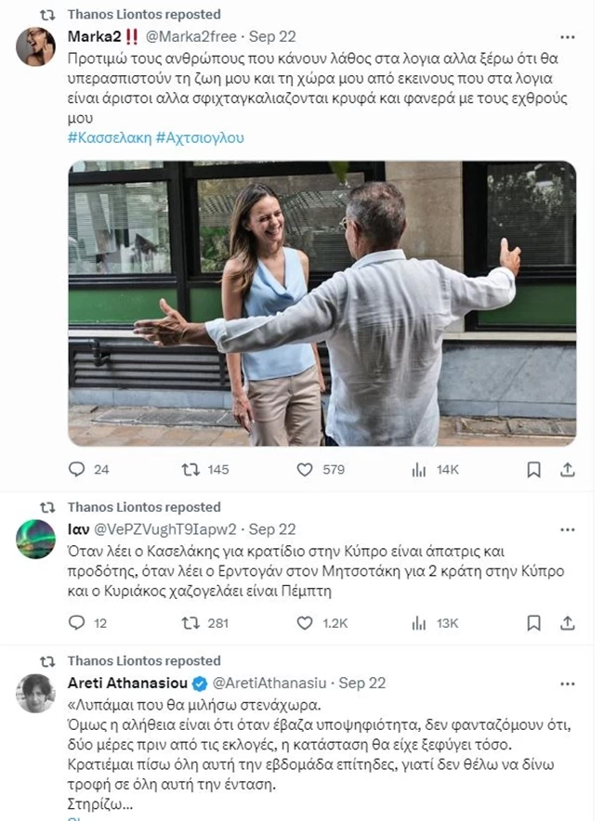Reply to the Ιαν post
Screen dimensions: 604x821
coord(77,622)
